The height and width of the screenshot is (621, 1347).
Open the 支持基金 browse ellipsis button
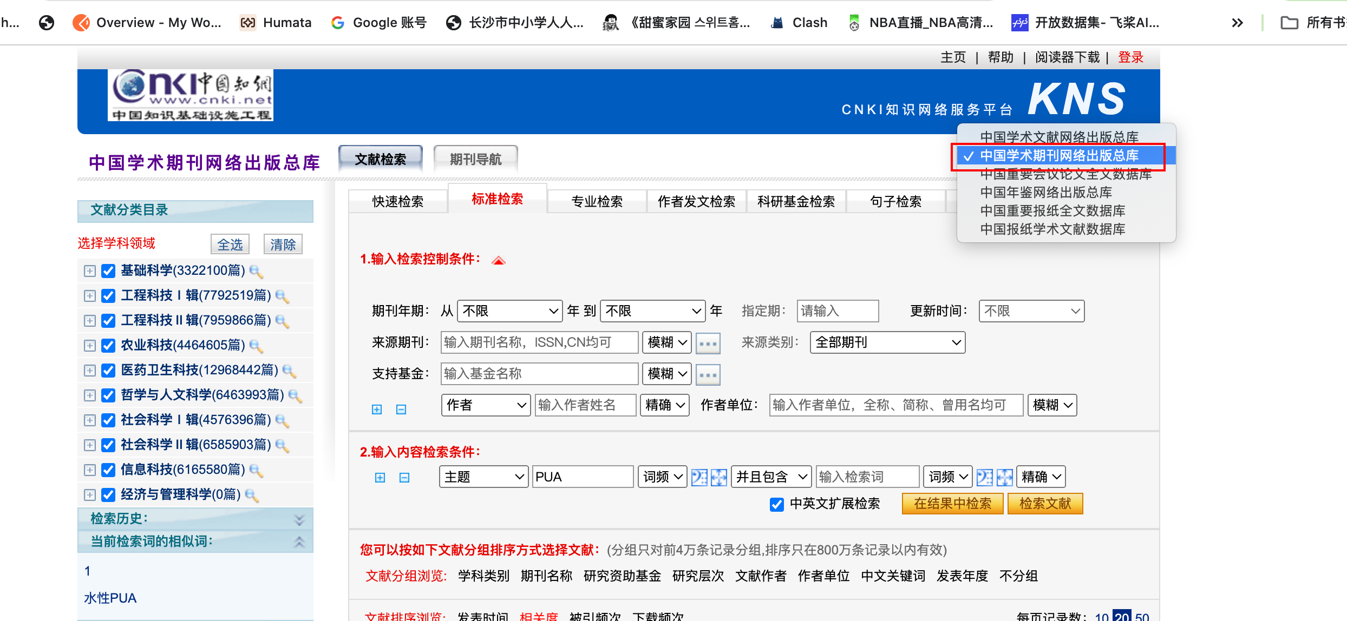[708, 374]
